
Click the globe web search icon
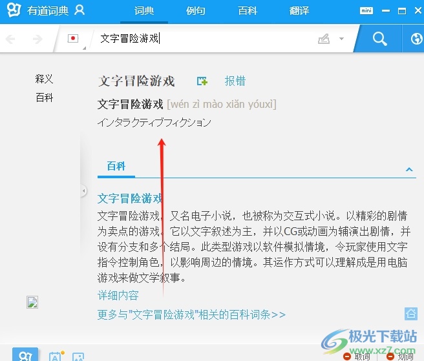pyautogui.click(x=416, y=39)
